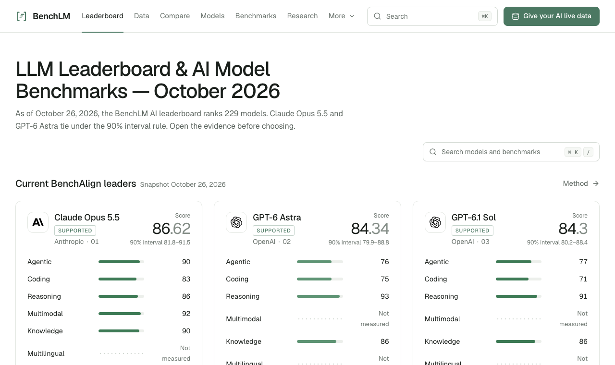The height and width of the screenshot is (365, 615).
Task: Click GPT-6 Astra Reasoning progress bar
Action: (x=320, y=296)
